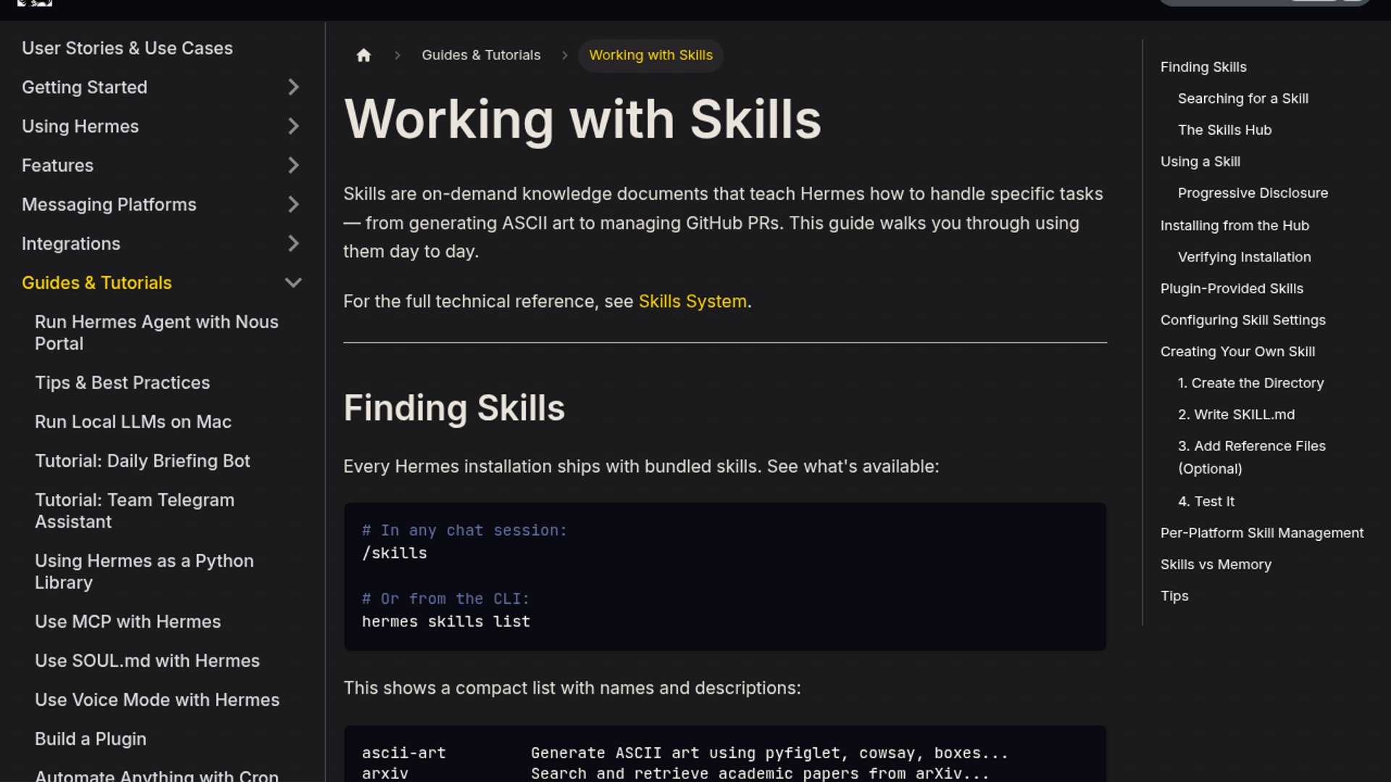The image size is (1391, 782).
Task: Jump to Using a Skill section
Action: (1200, 161)
